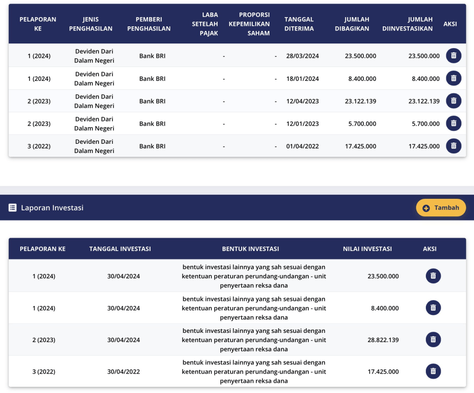
Task: Click the Bentuk Investasi column header
Action: click(250, 249)
